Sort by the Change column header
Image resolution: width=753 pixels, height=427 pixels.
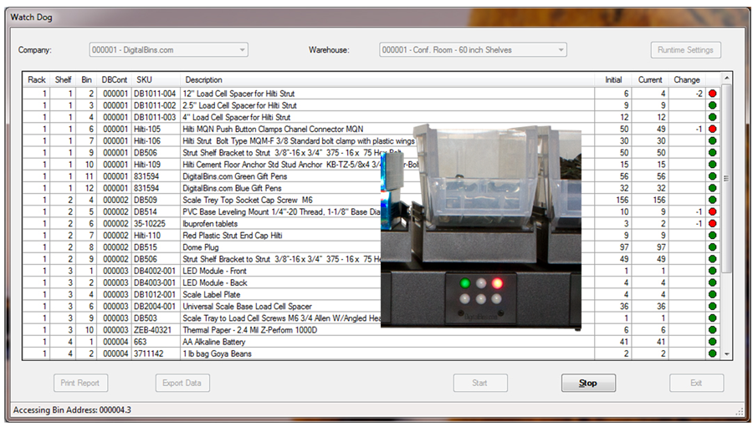(687, 79)
